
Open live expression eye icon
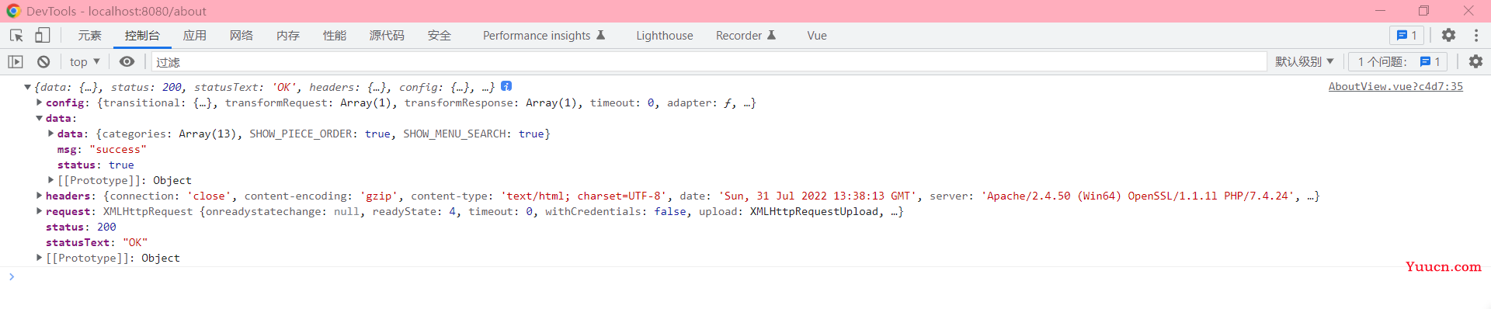[127, 61]
